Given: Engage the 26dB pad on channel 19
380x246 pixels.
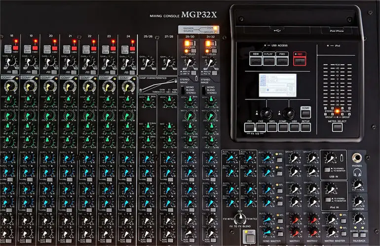Looking at the screenshot, I should (27, 49).
